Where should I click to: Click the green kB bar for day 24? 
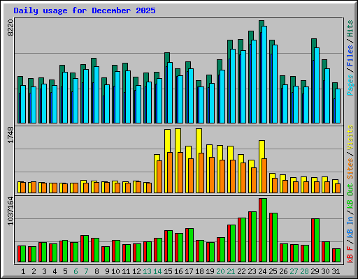(x=264, y=230)
